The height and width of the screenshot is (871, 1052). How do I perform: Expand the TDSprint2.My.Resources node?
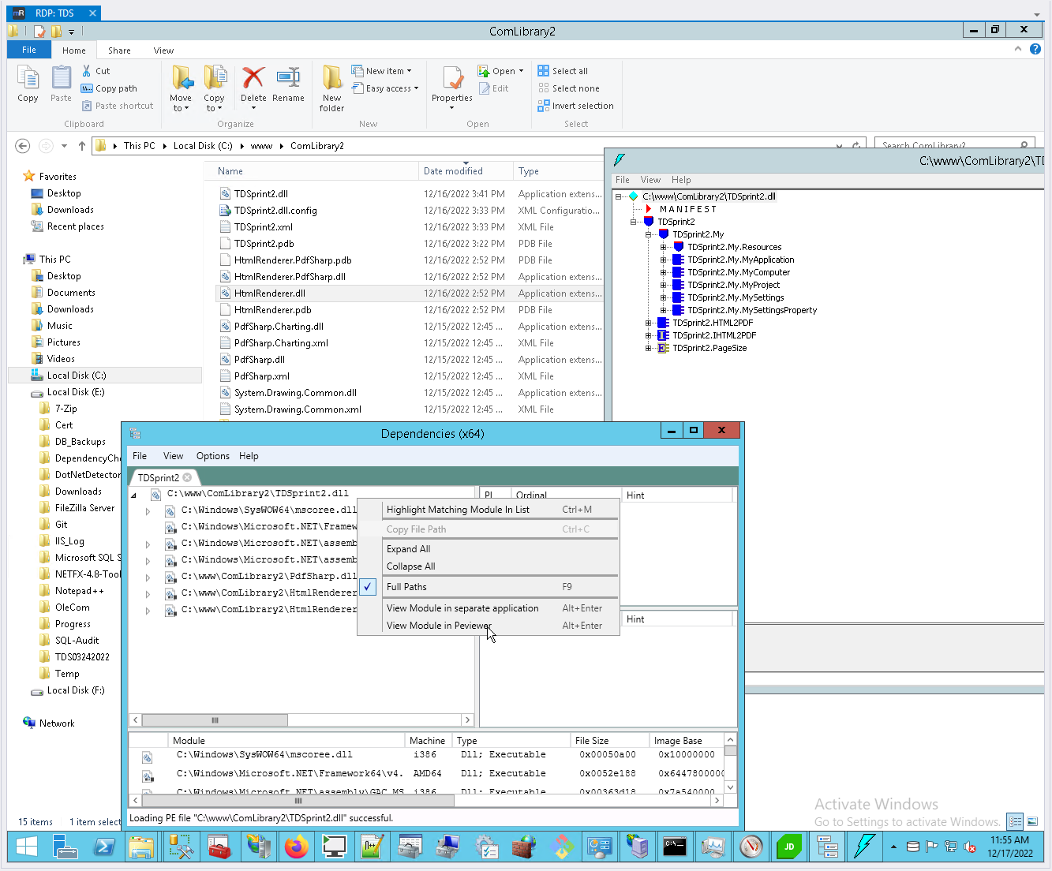(x=664, y=247)
